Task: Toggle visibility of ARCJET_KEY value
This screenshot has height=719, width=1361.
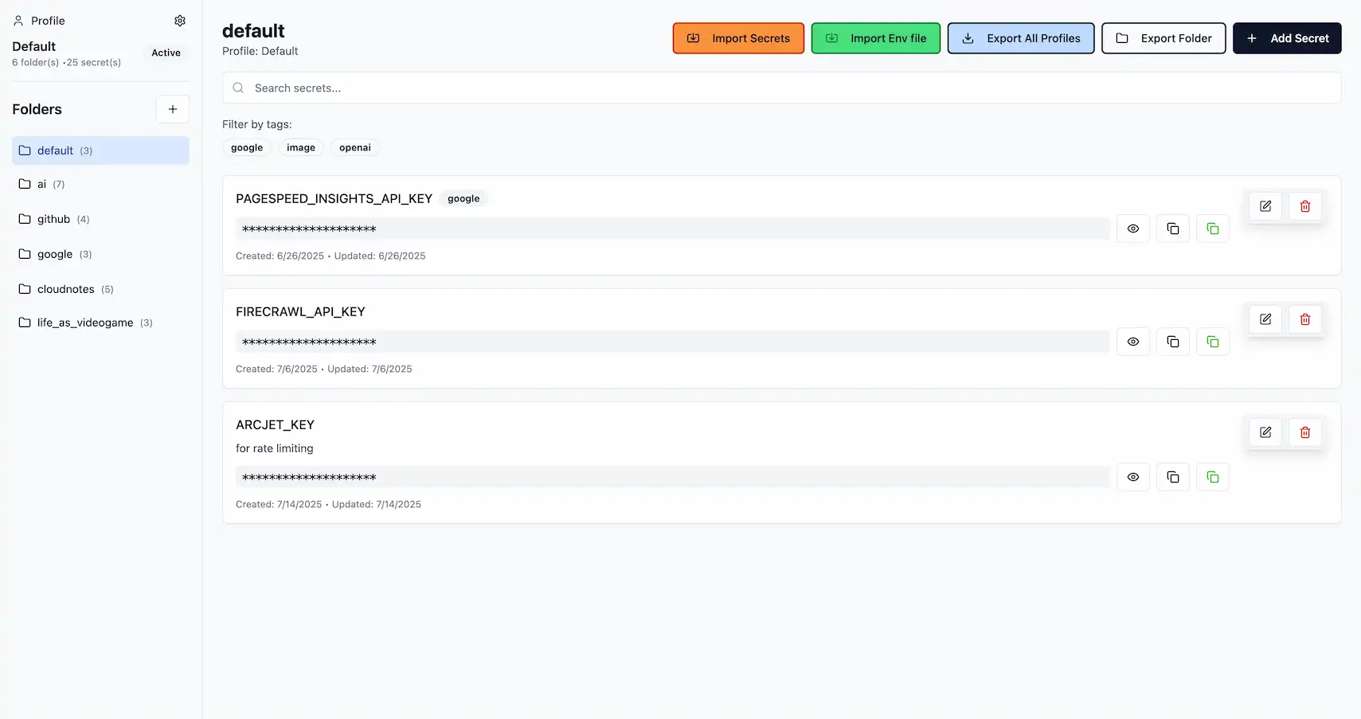Action: (1132, 477)
